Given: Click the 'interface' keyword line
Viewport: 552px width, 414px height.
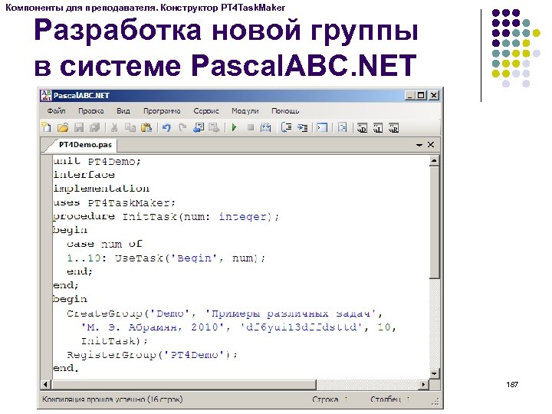Looking at the screenshot, I should pyautogui.click(x=84, y=175).
